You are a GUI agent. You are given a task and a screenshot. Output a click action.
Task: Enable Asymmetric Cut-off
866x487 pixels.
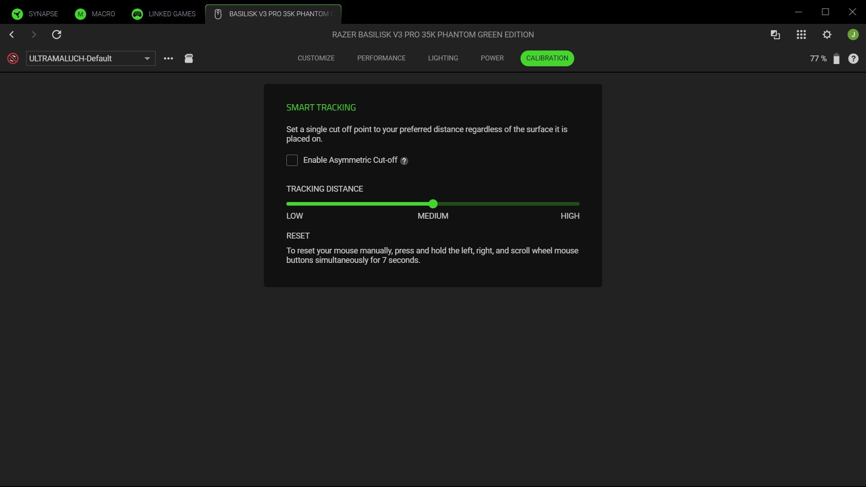[x=292, y=160]
